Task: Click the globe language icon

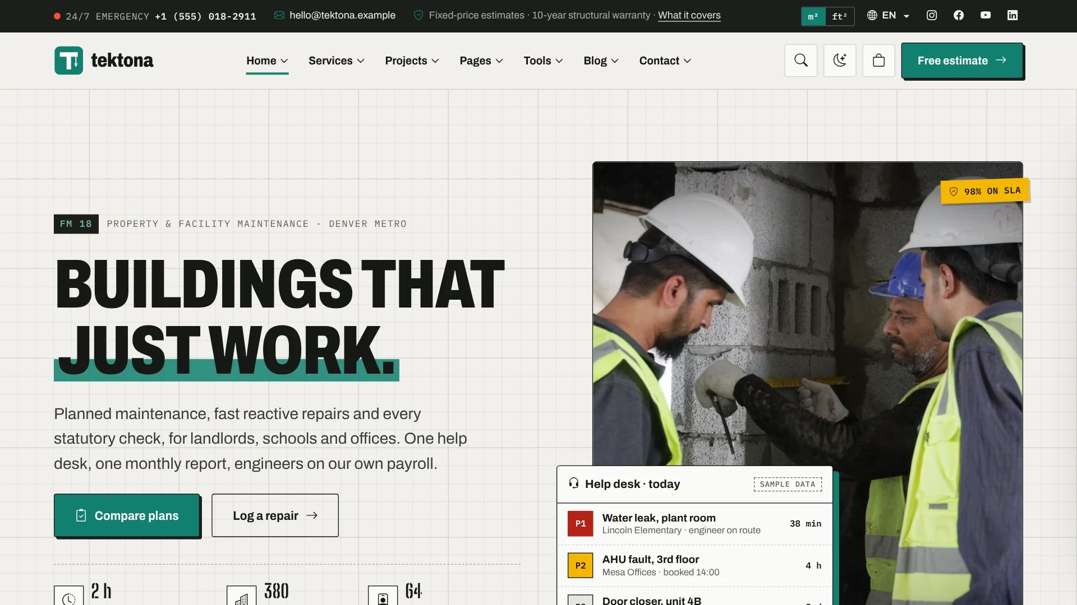Action: point(872,16)
